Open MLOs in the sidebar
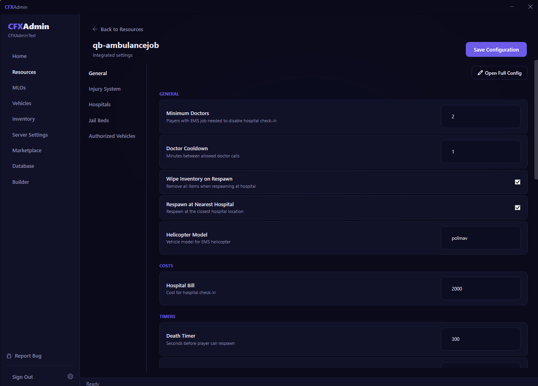The image size is (538, 386). (19, 88)
